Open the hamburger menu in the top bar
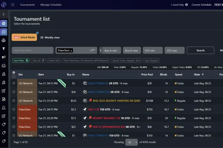Image resolution: width=223 pixels, height=148 pixels. tap(13, 5)
